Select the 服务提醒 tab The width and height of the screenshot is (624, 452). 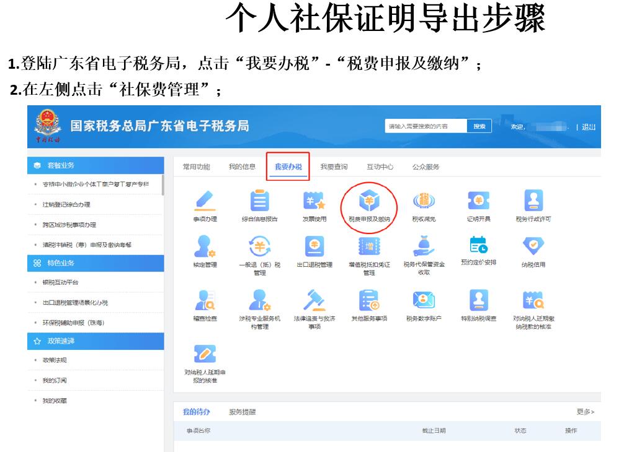242,412
